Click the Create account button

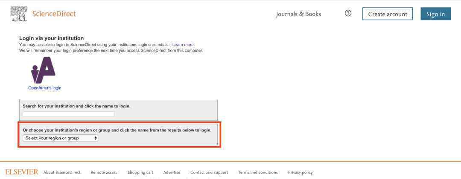(x=388, y=14)
